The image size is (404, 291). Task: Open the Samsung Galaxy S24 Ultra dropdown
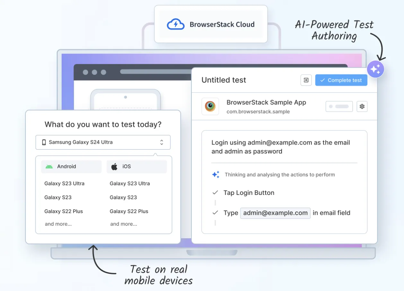coord(103,142)
